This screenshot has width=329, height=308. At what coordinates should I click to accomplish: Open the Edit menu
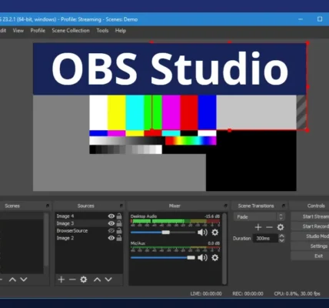[3, 31]
